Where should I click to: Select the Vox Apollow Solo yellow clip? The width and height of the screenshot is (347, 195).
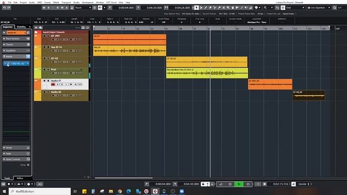[x=207, y=73]
